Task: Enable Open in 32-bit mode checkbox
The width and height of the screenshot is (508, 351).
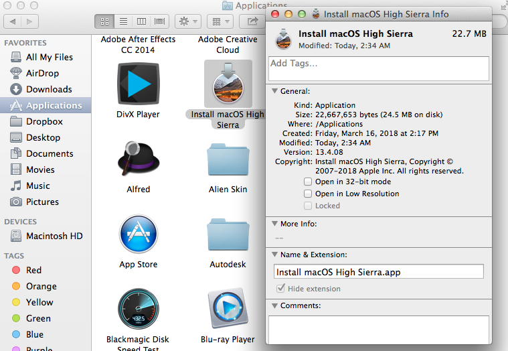Action: [308, 182]
